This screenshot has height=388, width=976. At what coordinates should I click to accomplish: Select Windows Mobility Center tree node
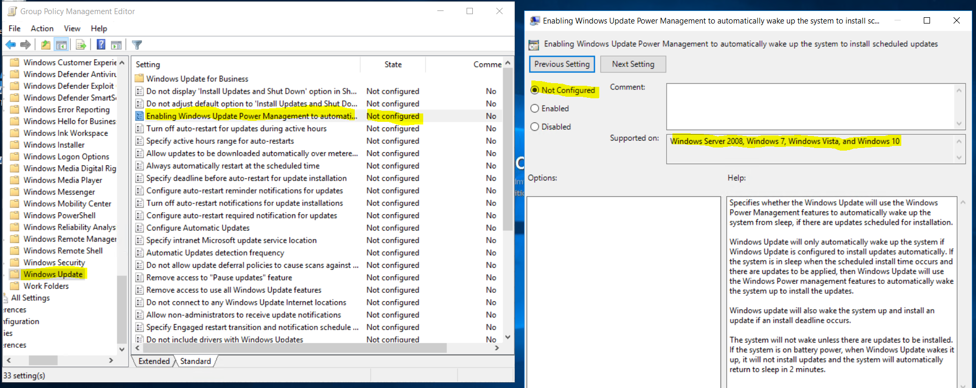pos(67,203)
